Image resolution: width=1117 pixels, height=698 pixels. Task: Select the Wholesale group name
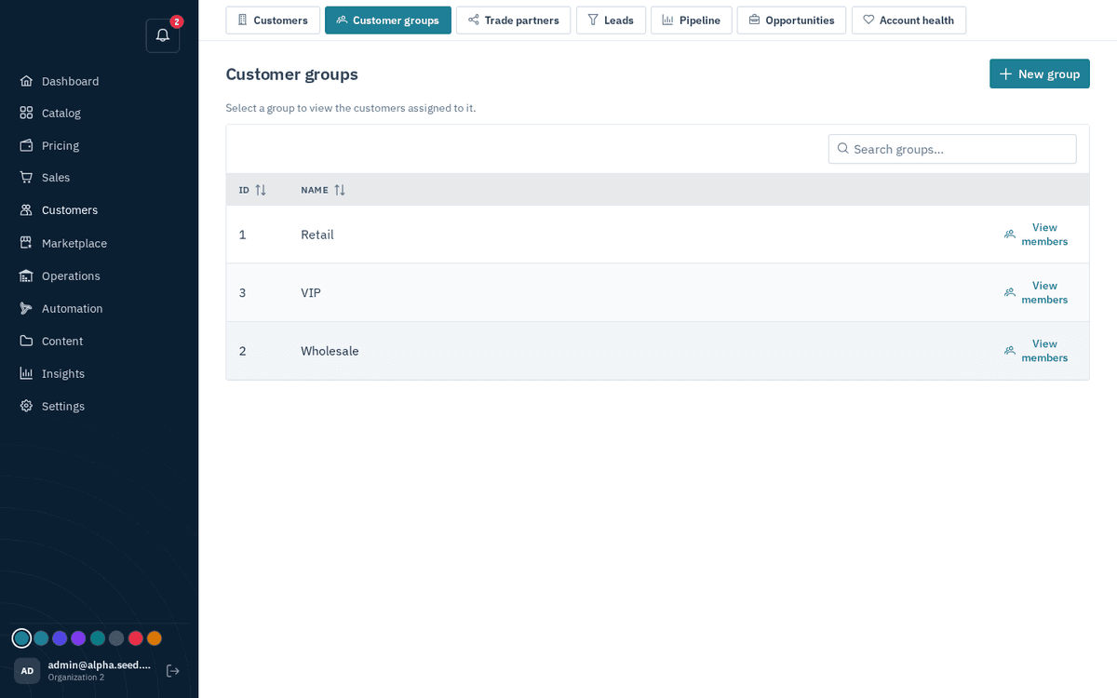330,351
